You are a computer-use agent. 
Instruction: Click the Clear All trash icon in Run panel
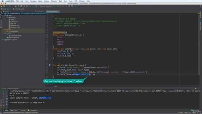pyautogui.click(x=7, y=104)
